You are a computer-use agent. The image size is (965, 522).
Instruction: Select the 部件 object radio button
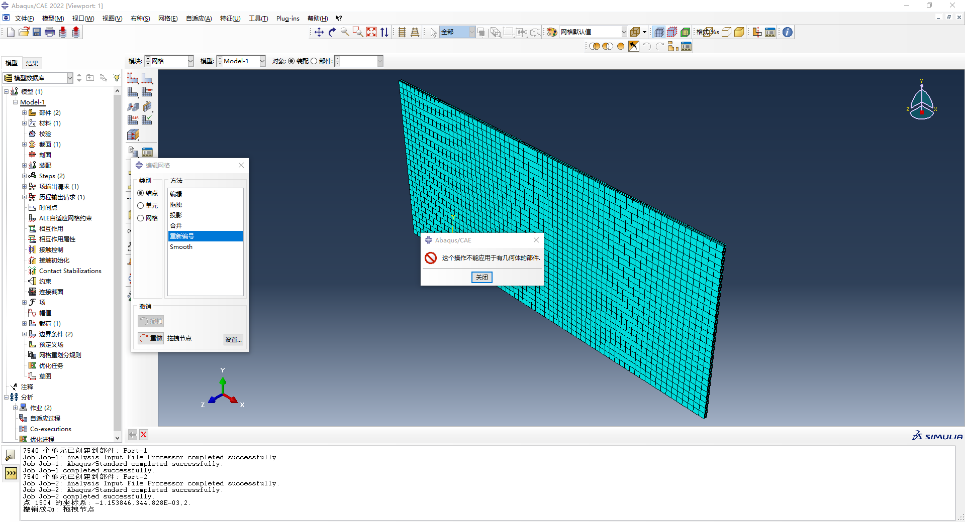(x=314, y=61)
